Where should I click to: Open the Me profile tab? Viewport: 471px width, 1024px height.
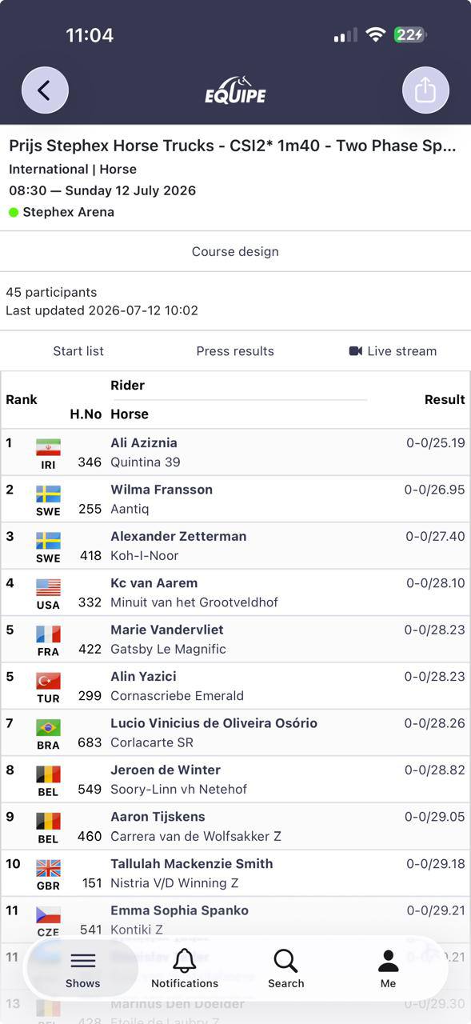tap(388, 969)
